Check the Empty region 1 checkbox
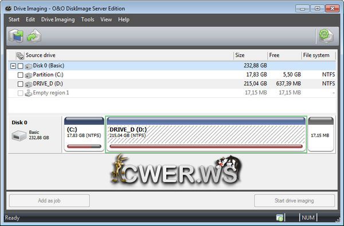The height and width of the screenshot is (226, 344). (21, 93)
